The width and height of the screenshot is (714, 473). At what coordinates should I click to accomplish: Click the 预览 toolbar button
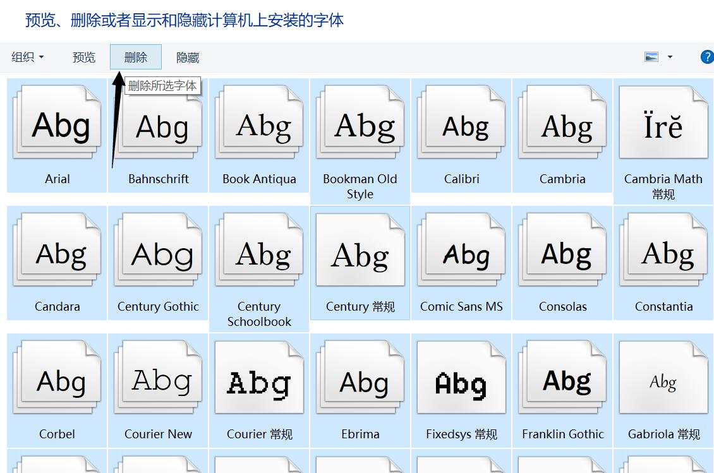tap(84, 57)
